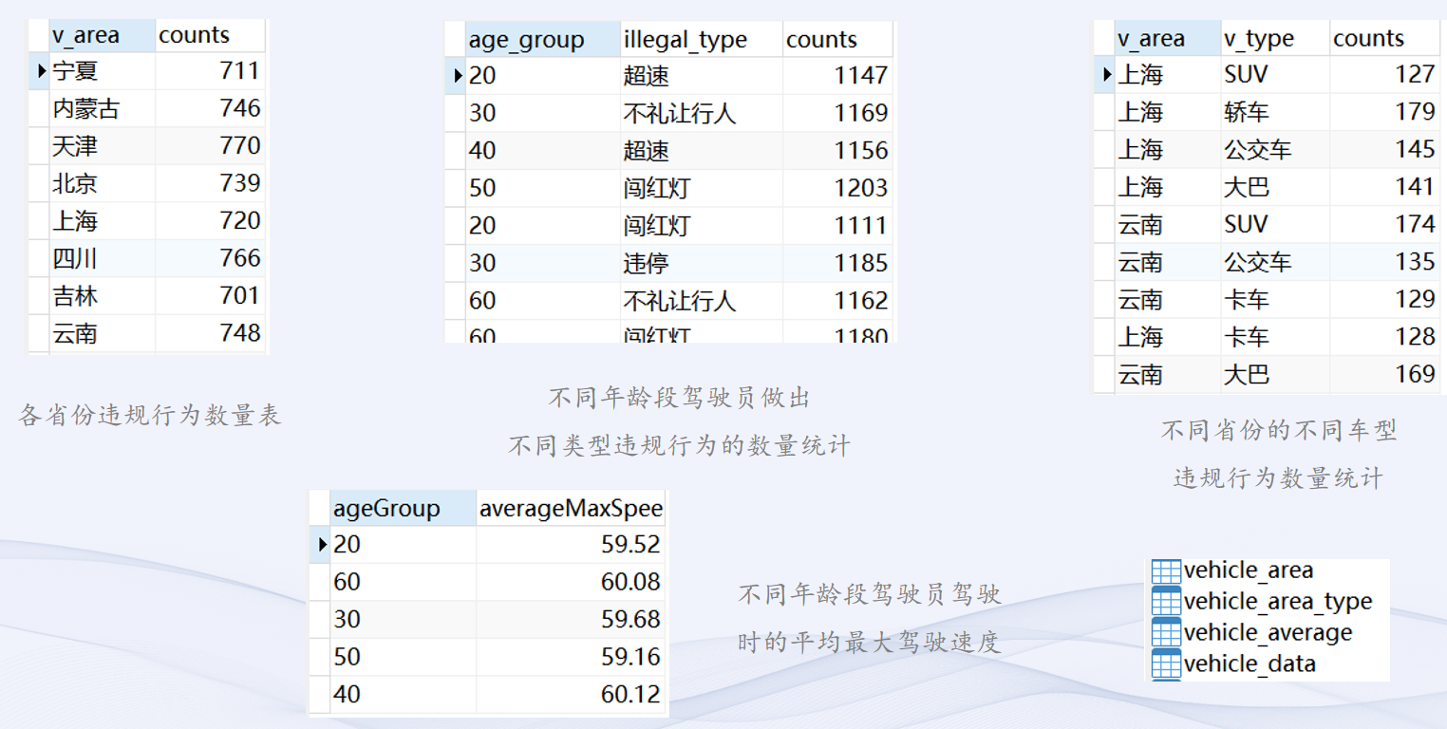
Task: Click the count value 135
Action: [x=1415, y=262]
